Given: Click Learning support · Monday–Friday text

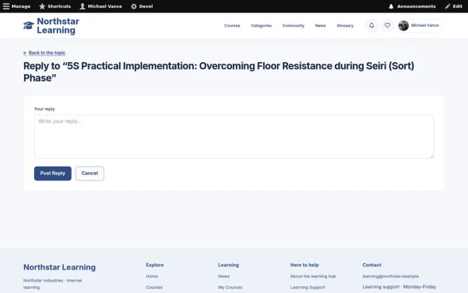Looking at the screenshot, I should pyautogui.click(x=399, y=287).
